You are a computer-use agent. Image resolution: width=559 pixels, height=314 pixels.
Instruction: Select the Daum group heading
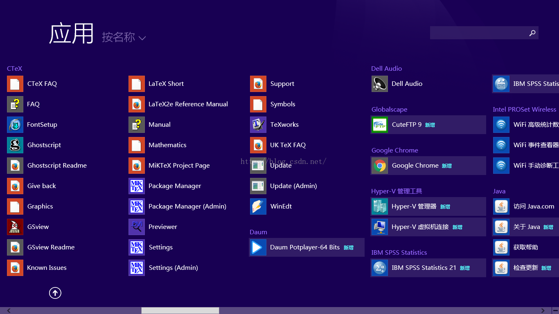coord(258,232)
